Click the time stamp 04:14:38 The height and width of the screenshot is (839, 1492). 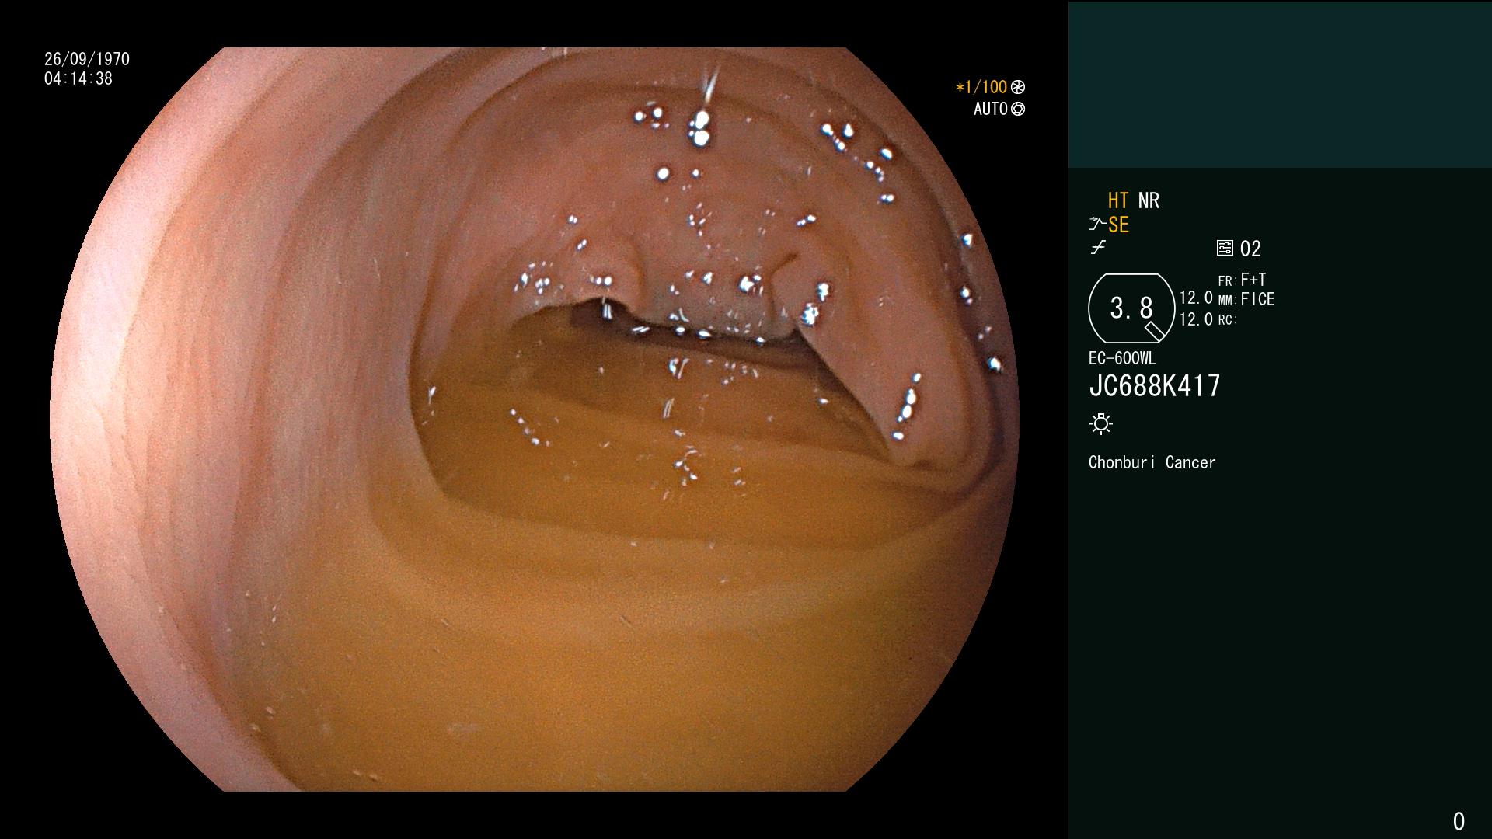[x=78, y=78]
